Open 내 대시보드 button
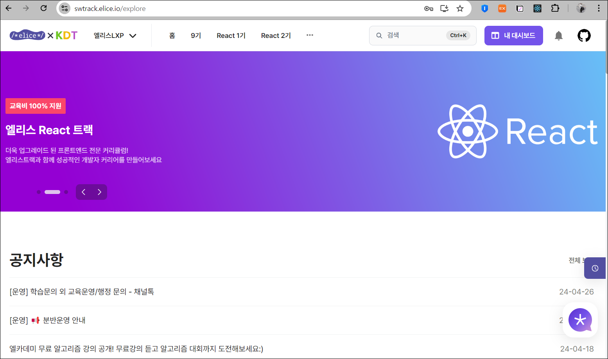Screen dimensions: 608x359 [513, 36]
